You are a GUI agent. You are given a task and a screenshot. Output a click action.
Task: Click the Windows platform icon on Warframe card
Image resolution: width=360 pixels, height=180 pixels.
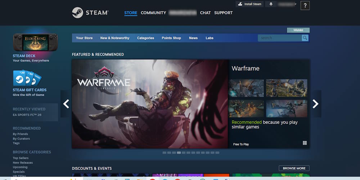305,143
